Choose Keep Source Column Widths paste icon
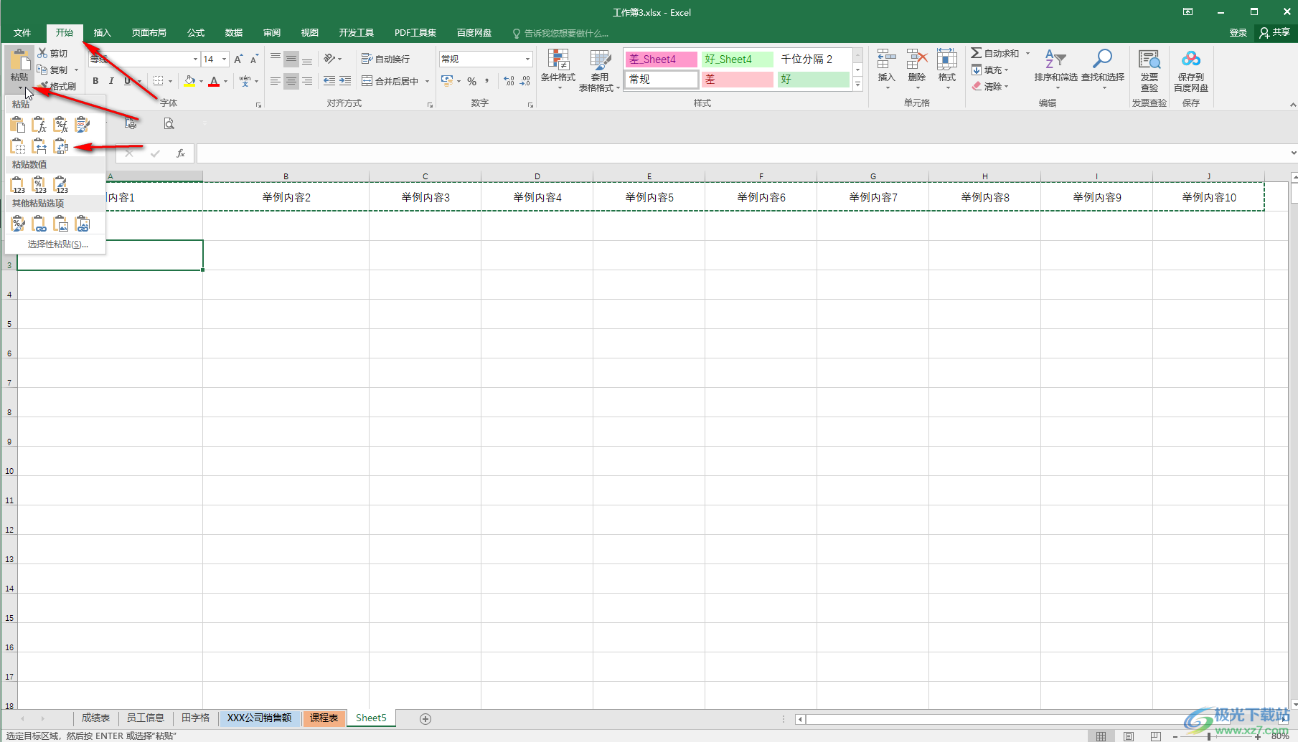The width and height of the screenshot is (1298, 742). 39,146
